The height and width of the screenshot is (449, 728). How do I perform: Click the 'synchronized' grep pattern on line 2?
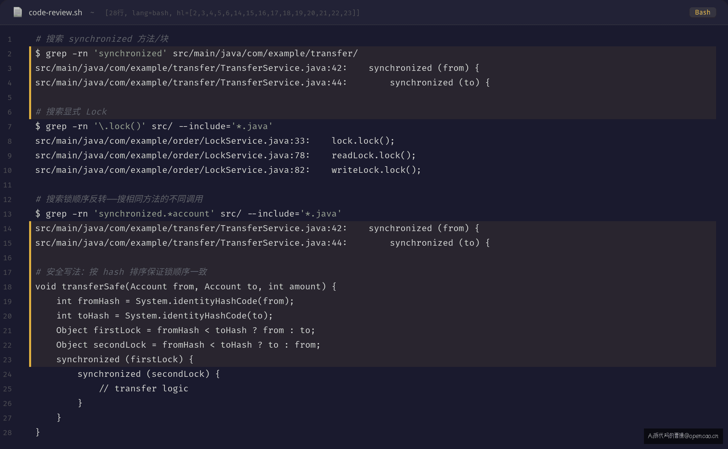(130, 54)
